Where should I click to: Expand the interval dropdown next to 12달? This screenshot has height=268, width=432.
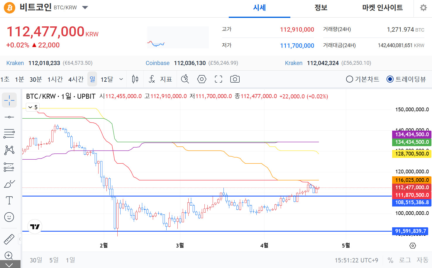pos(121,79)
